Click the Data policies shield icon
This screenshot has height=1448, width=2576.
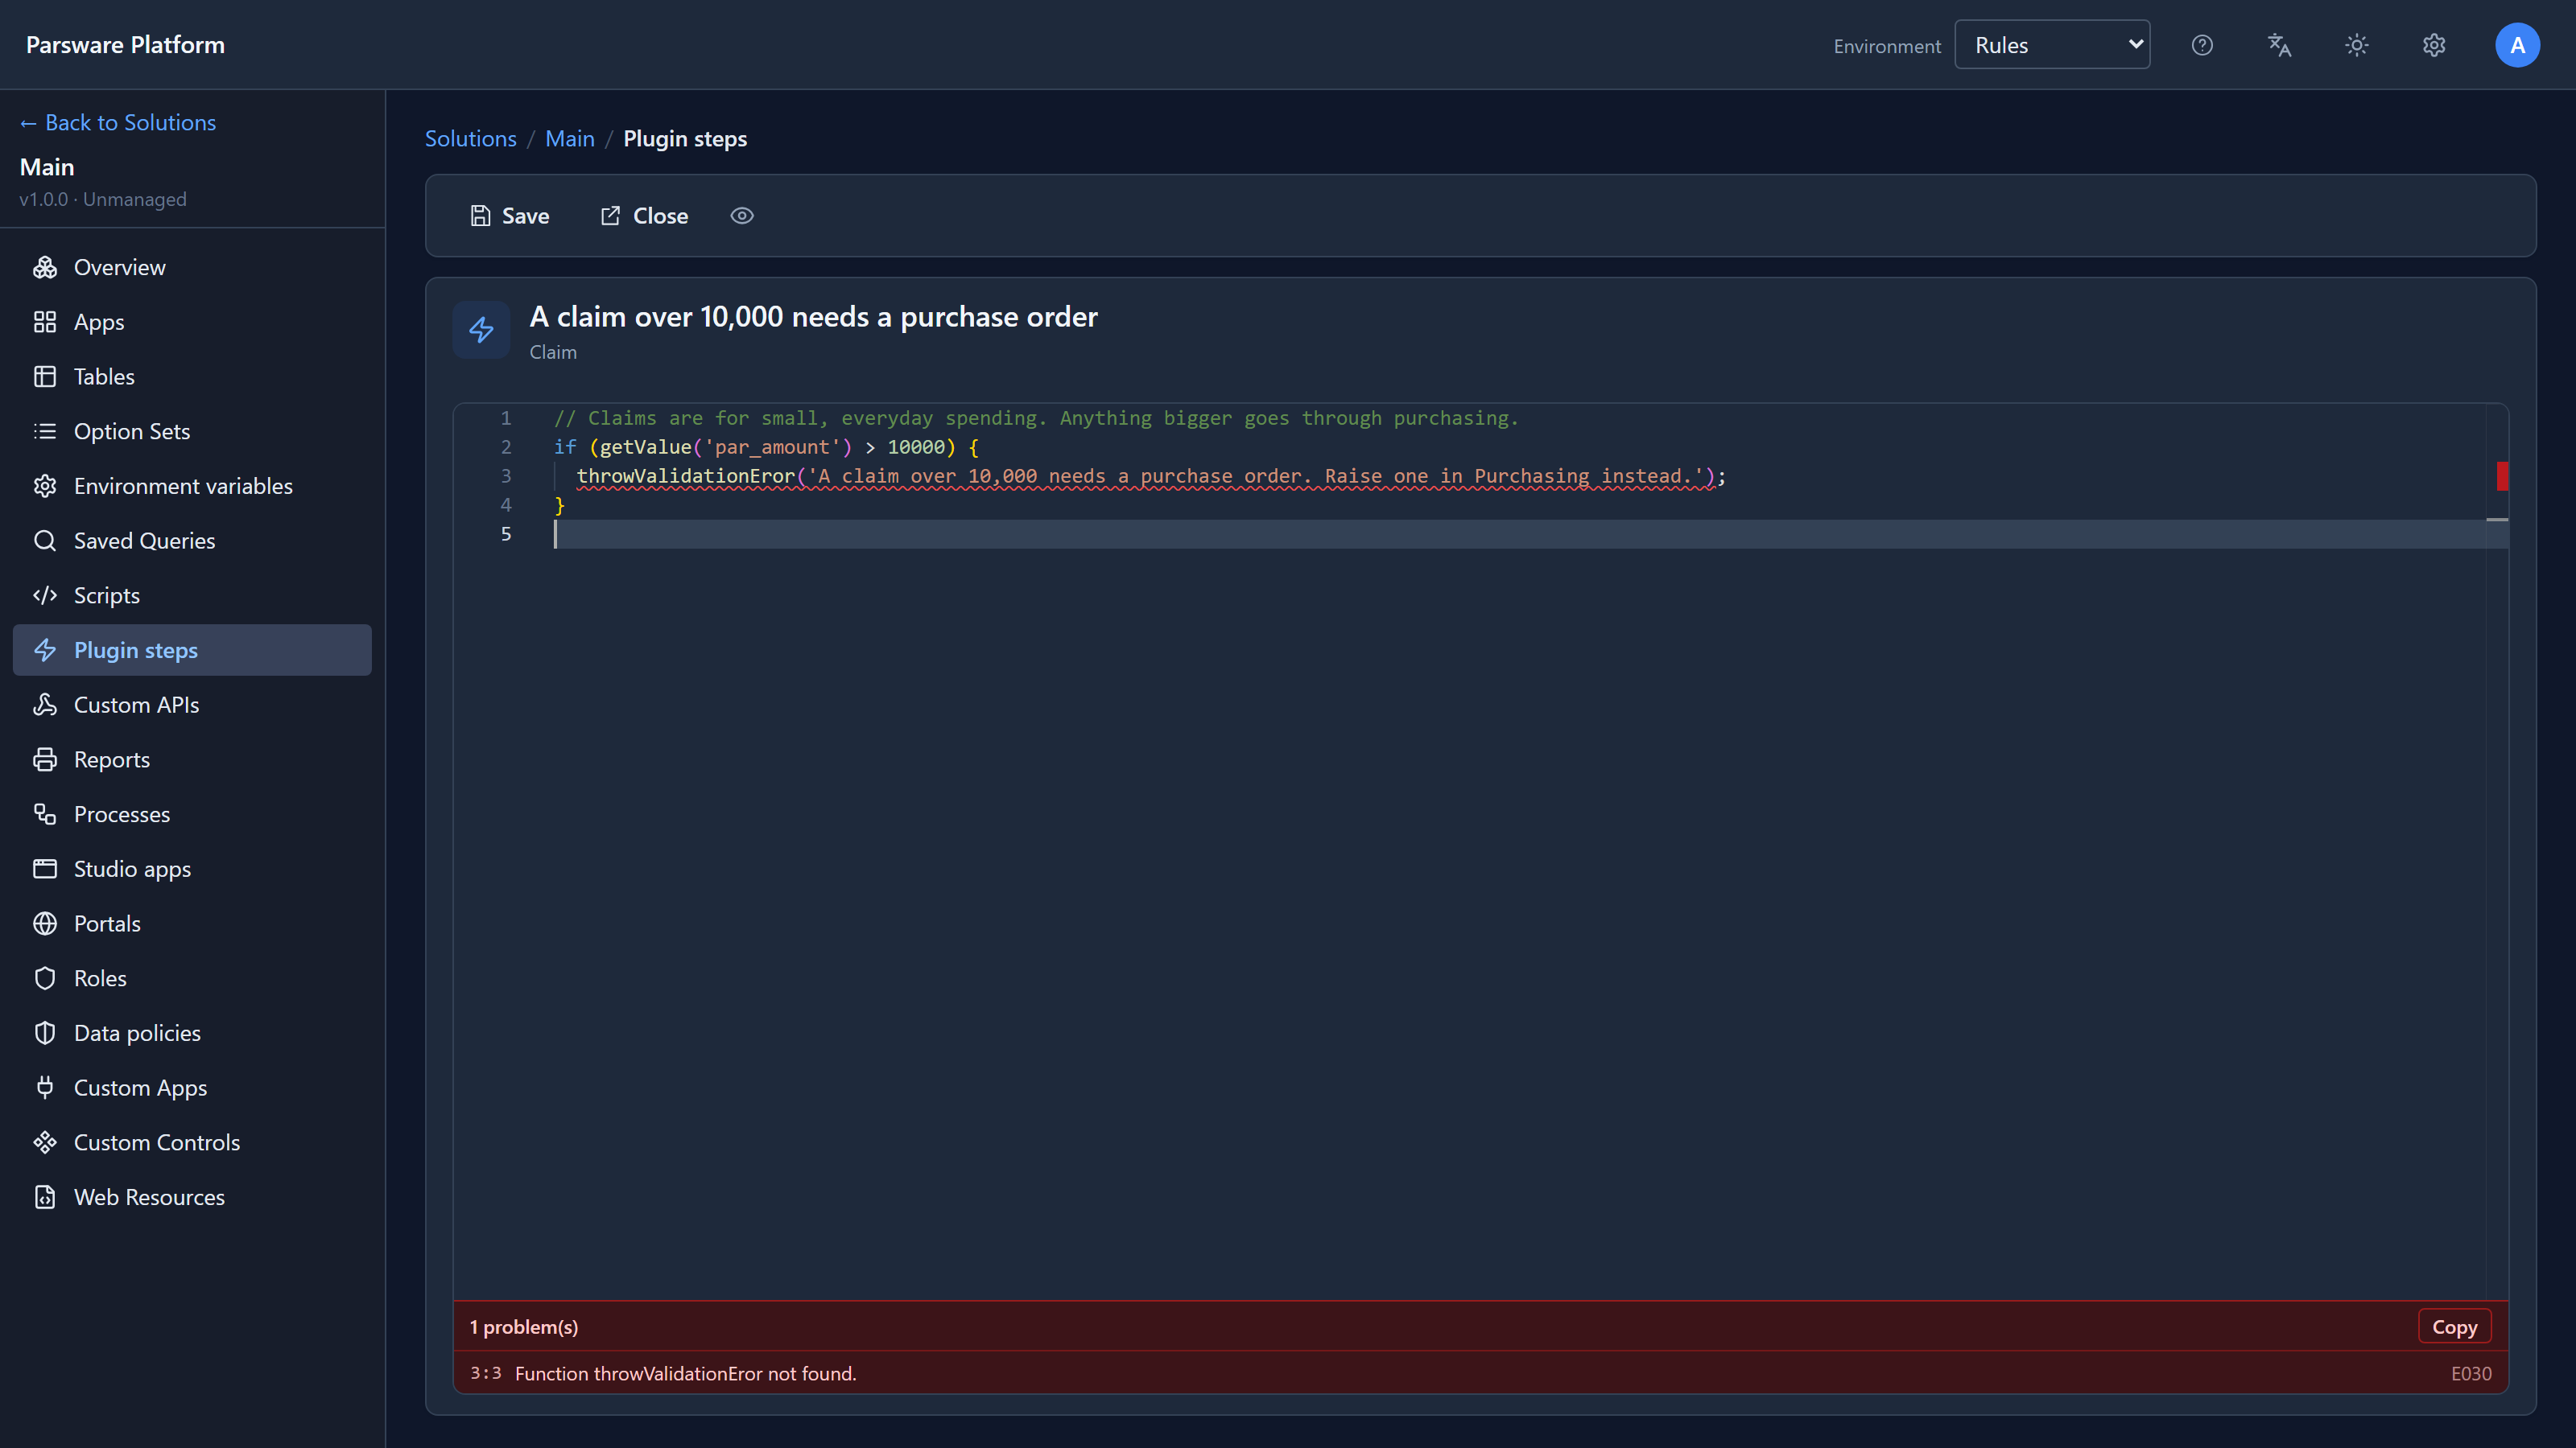pyautogui.click(x=45, y=1033)
